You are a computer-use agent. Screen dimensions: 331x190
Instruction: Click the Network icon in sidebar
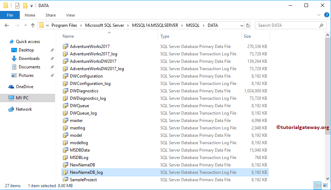[x=11, y=109]
